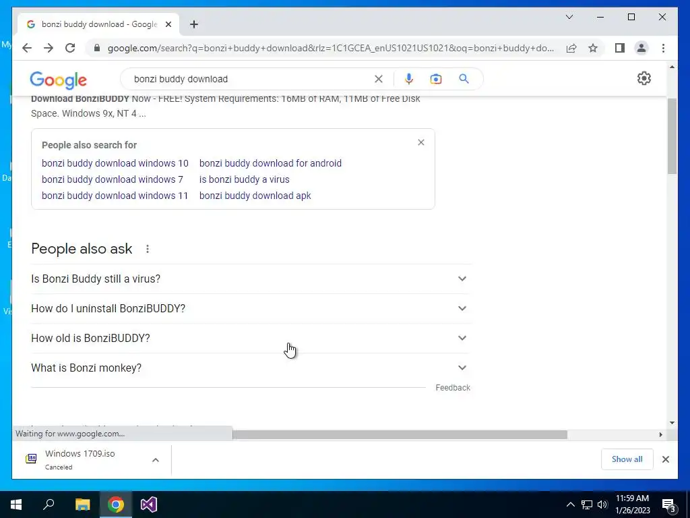Open bonzi buddy download apk suggestion
This screenshot has height=518, width=690.
[255, 196]
